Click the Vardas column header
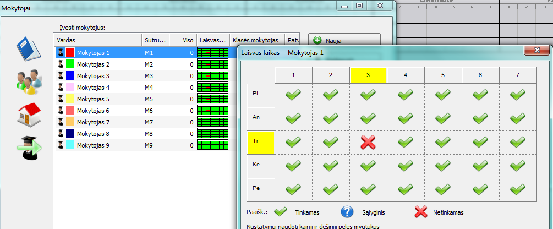The width and height of the screenshot is (553, 229). point(96,40)
